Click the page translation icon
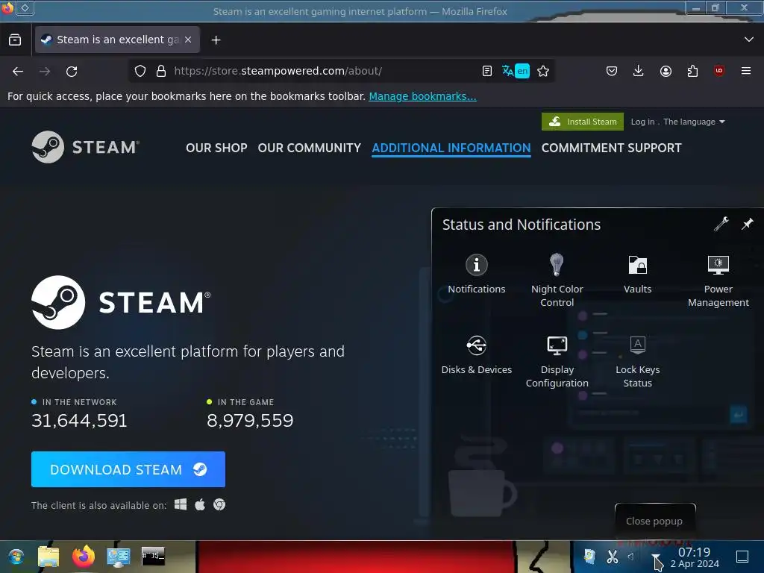Screen dimensions: 764x573 click(515, 71)
